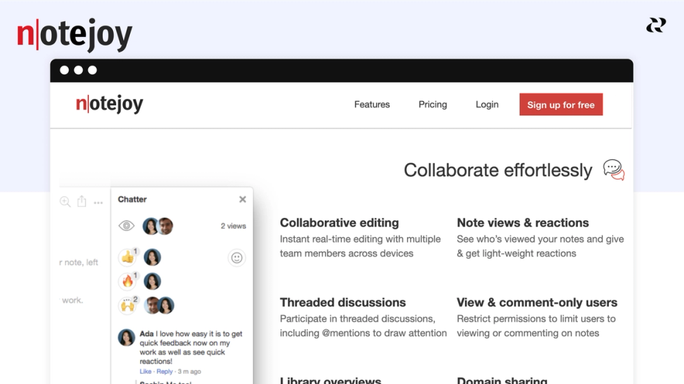Click the avatar next to fire reaction

pos(153,281)
